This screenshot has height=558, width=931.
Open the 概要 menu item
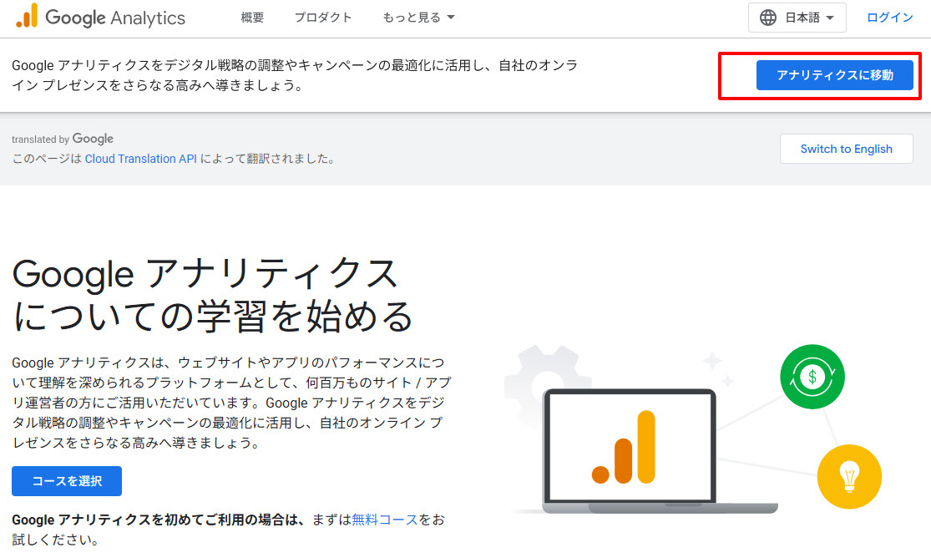pos(252,18)
